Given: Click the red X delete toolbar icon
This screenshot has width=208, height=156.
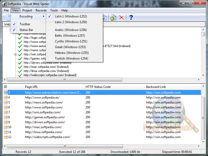Looking at the screenshot, I should (x=121, y=17).
